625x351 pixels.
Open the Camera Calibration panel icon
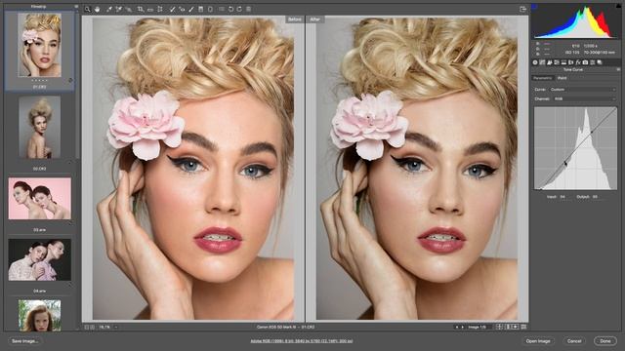click(585, 62)
